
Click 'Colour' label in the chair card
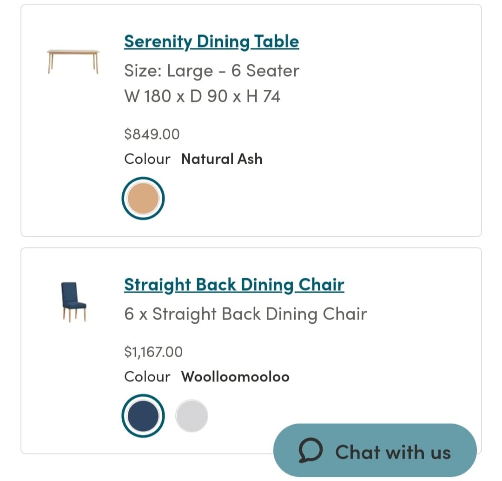point(147,376)
